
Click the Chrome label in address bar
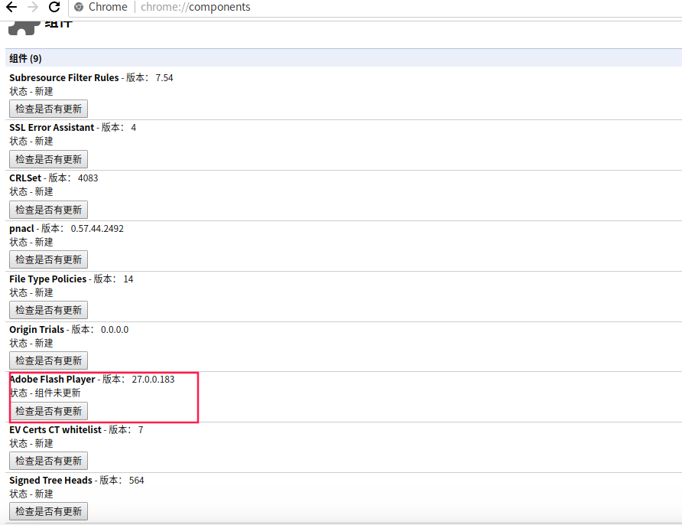108,7
